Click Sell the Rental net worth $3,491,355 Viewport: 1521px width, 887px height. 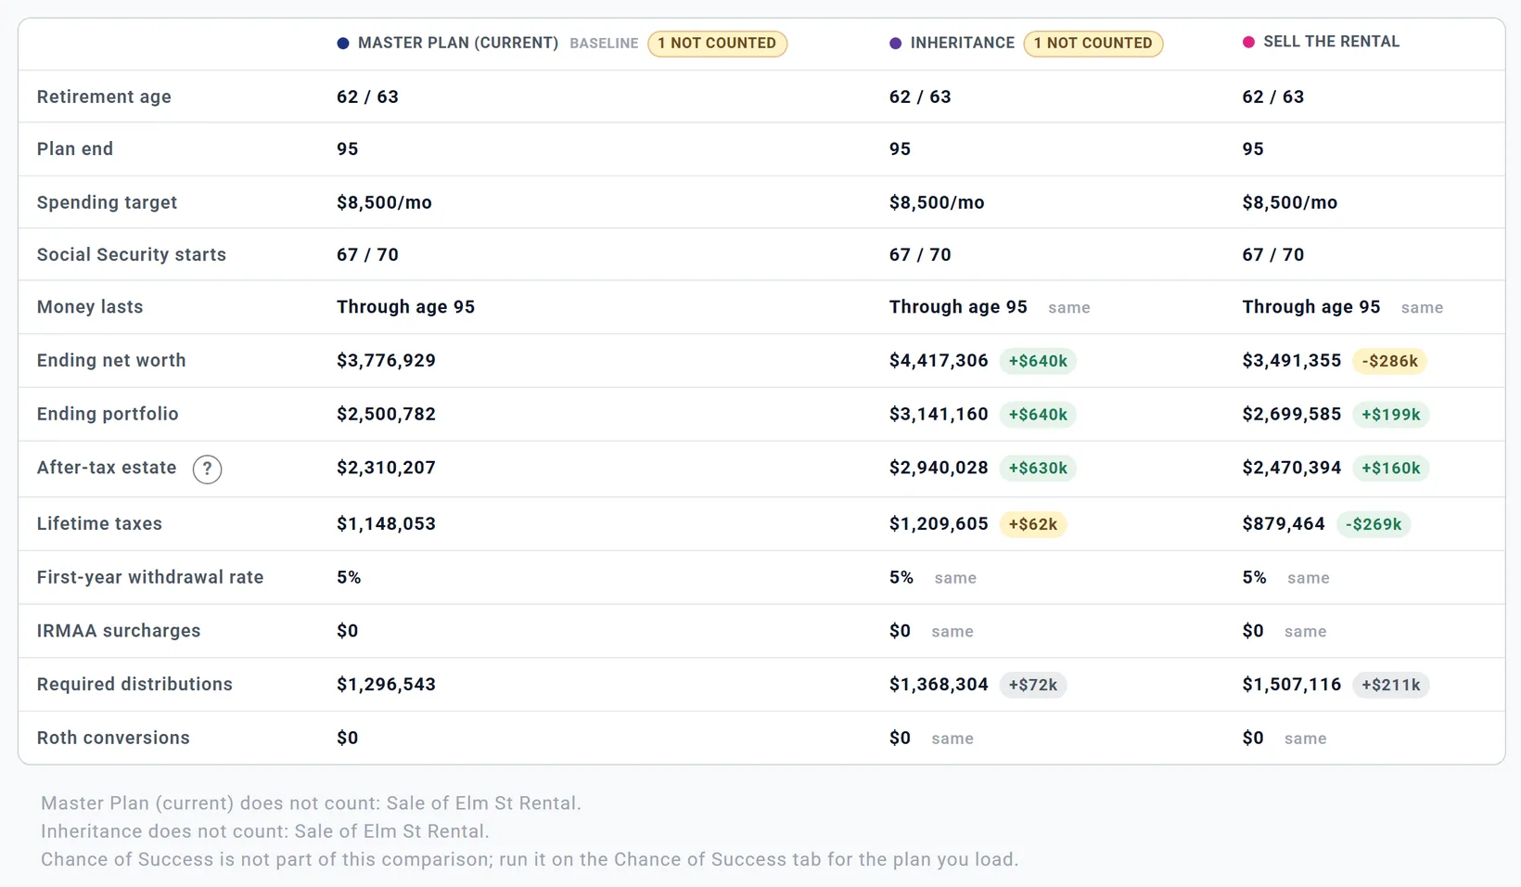1292,360
